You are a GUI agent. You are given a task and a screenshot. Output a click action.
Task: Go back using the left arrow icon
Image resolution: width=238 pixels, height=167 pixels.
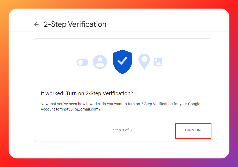[36, 24]
